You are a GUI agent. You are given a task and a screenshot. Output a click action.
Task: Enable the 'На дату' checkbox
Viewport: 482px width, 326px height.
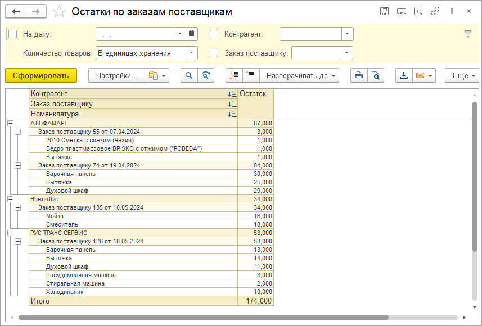pyautogui.click(x=12, y=34)
